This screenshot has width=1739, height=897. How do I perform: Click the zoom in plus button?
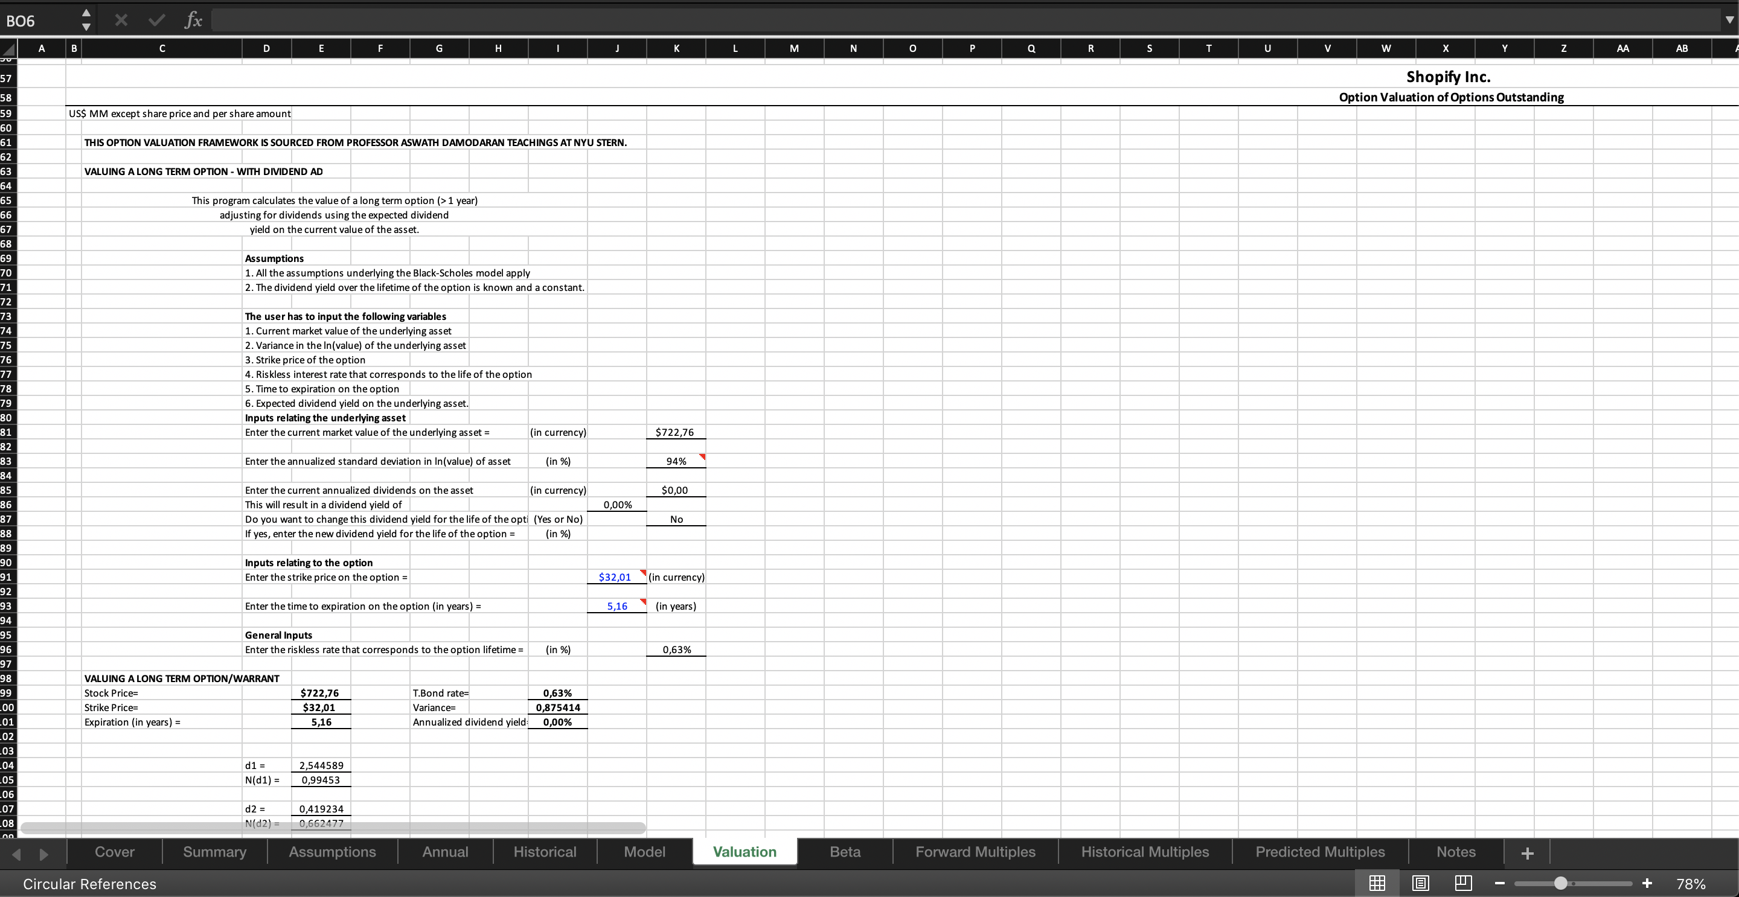point(1647,883)
